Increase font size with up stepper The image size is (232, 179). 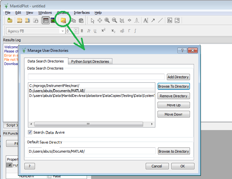coord(76,30)
